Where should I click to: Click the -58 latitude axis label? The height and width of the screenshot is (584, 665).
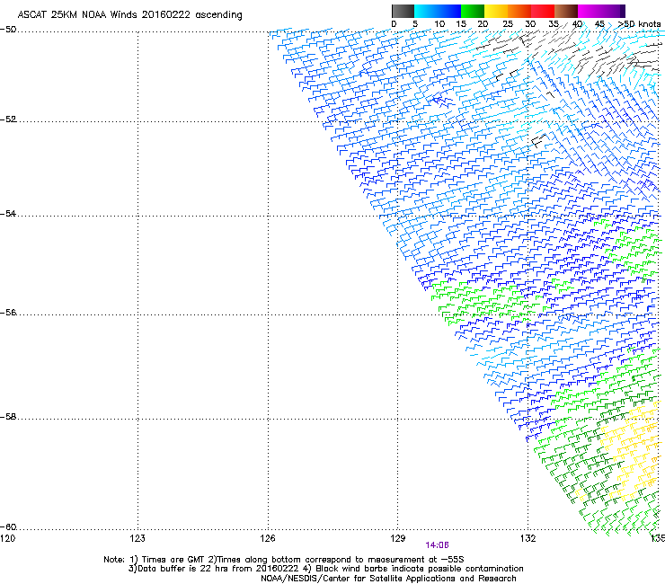[x=8, y=417]
